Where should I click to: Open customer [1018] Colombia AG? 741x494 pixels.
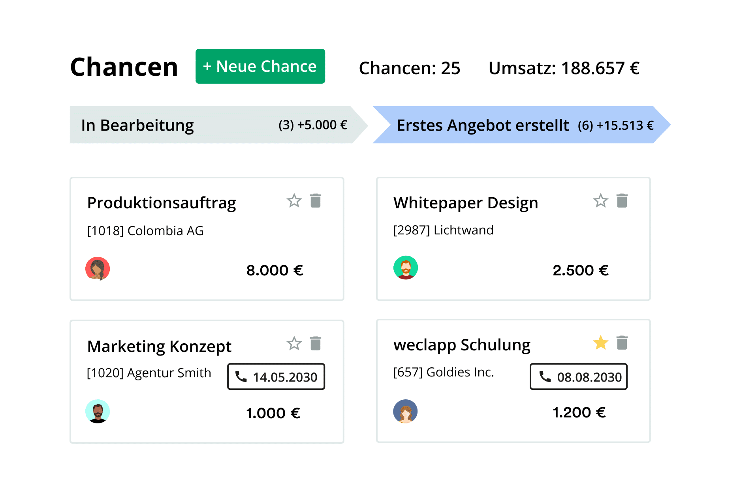coord(145,230)
